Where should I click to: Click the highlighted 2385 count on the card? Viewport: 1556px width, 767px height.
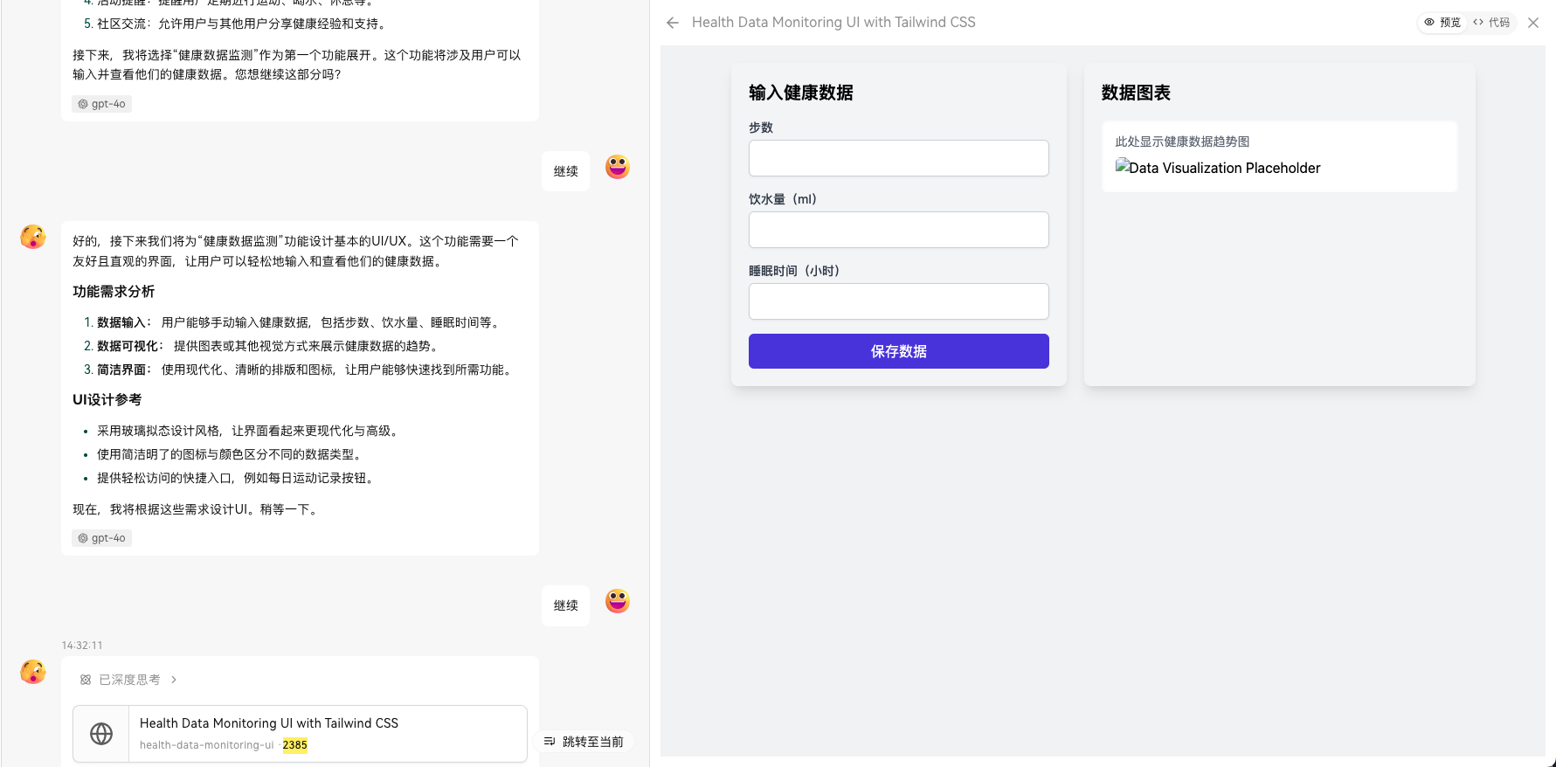pos(294,745)
